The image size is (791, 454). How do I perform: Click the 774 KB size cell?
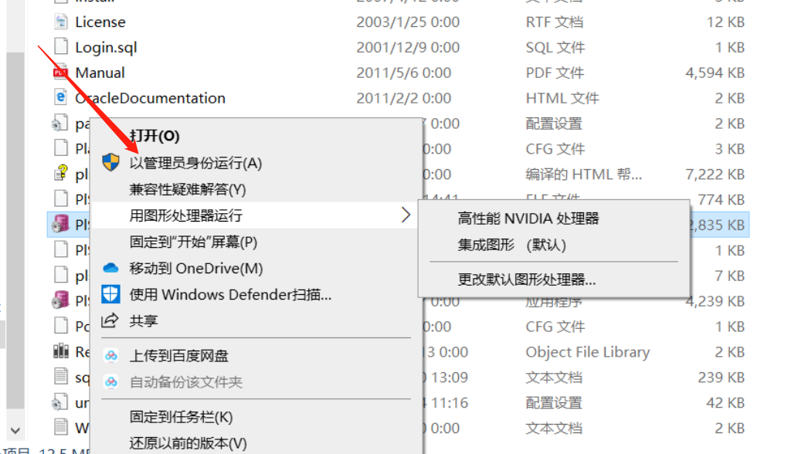(721, 199)
